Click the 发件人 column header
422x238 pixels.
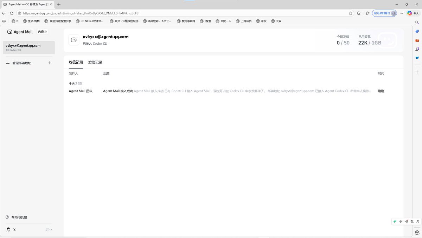click(73, 74)
